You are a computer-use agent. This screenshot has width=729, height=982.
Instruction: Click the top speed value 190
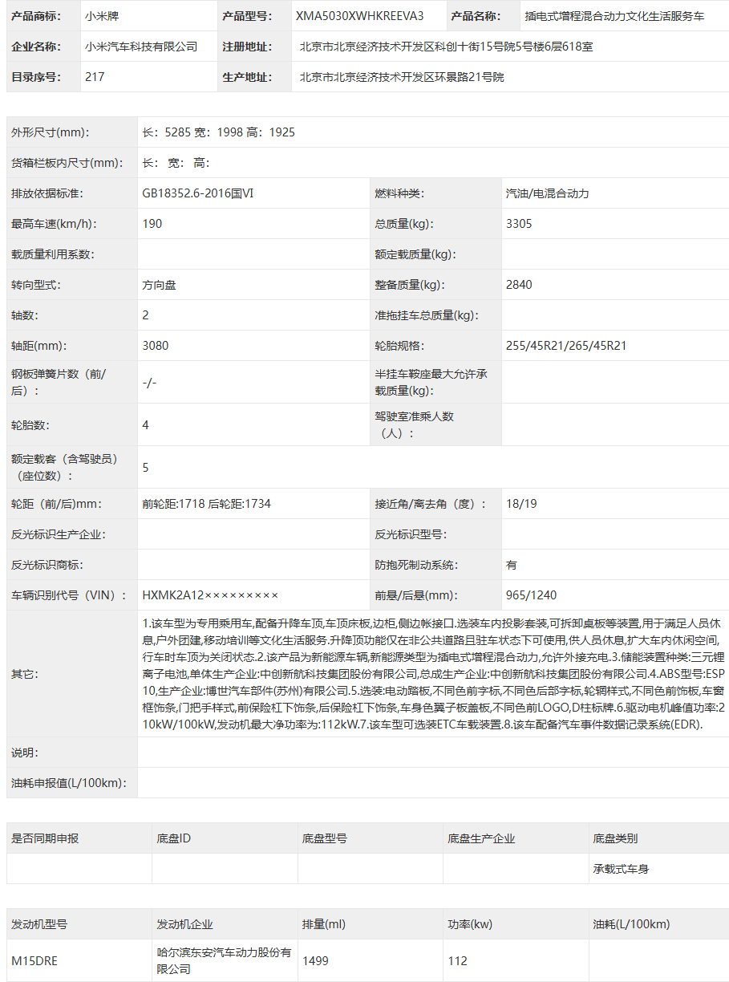152,224
